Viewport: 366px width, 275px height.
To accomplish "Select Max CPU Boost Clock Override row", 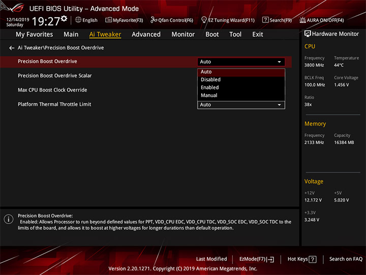I will 146,90.
